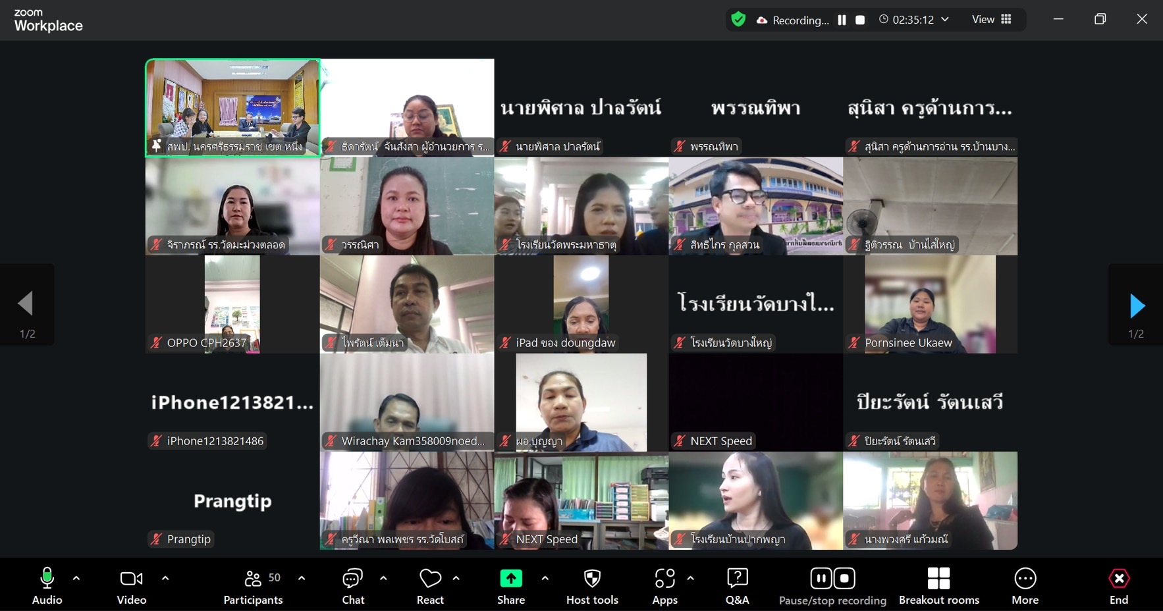Viewport: 1163px width, 611px height.
Task: Open the Participants list
Action: [x=254, y=585]
